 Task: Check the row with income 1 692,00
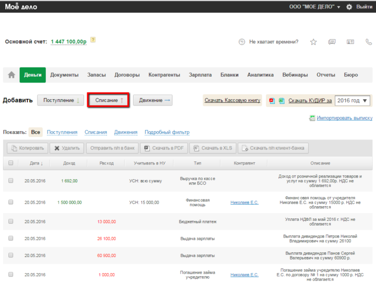click(10, 181)
